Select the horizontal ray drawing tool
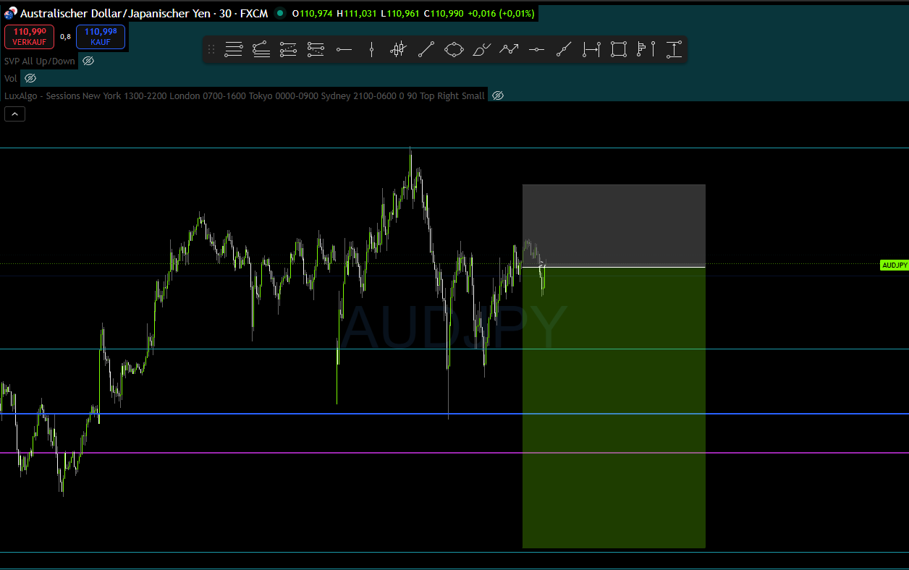The image size is (909, 570). tap(344, 49)
